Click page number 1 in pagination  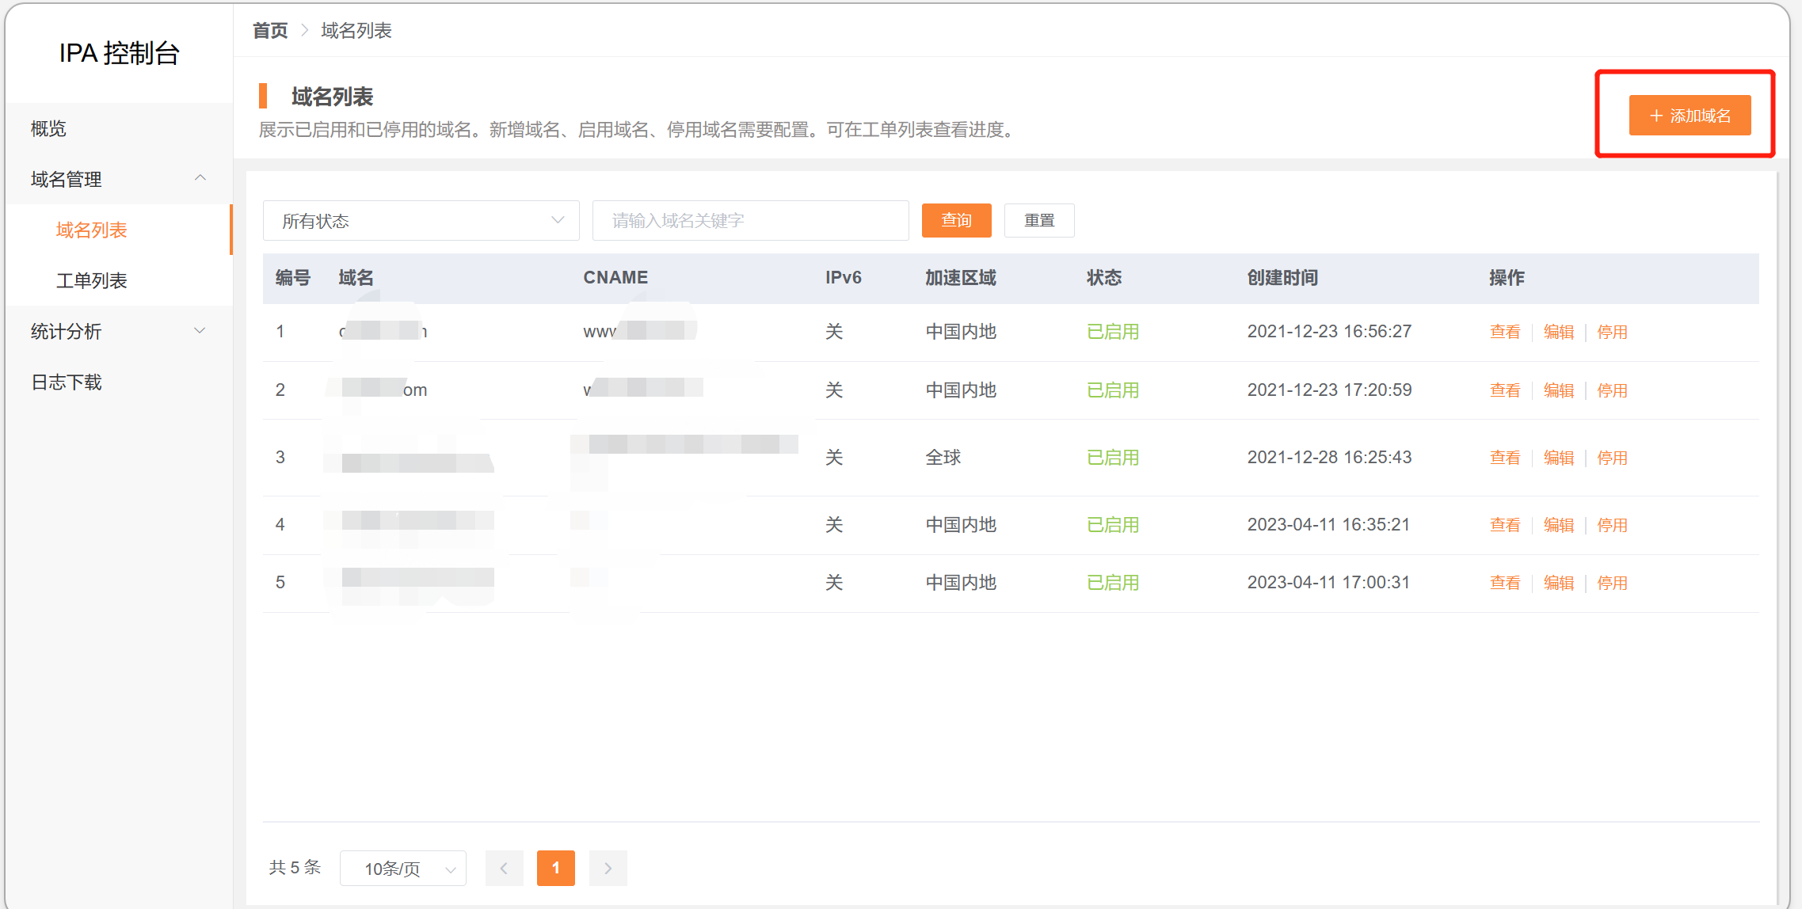(x=555, y=868)
